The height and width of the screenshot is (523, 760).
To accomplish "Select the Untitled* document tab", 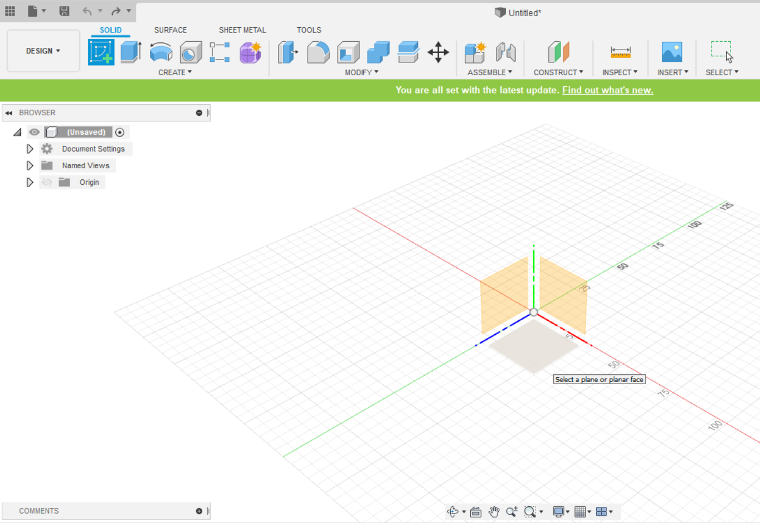I will (518, 13).
